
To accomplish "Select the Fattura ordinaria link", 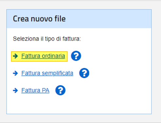I will (x=43, y=56).
